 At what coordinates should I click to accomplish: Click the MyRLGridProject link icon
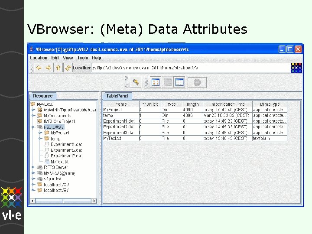39,121
